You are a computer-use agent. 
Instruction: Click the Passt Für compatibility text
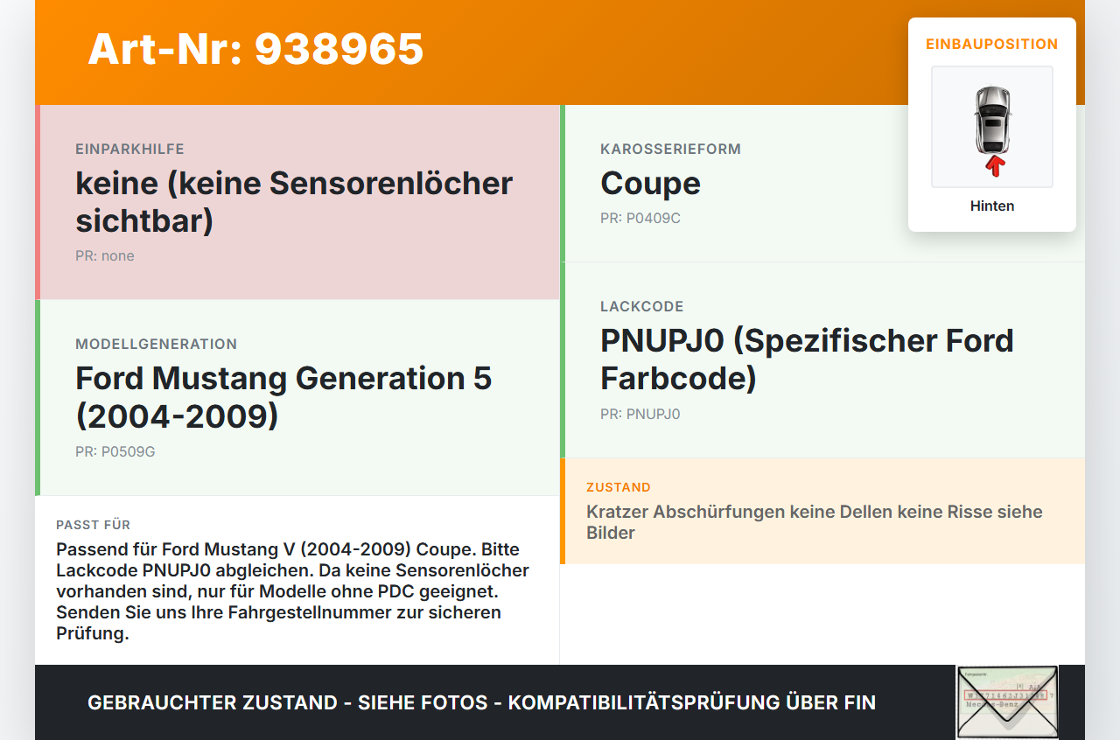(x=292, y=591)
